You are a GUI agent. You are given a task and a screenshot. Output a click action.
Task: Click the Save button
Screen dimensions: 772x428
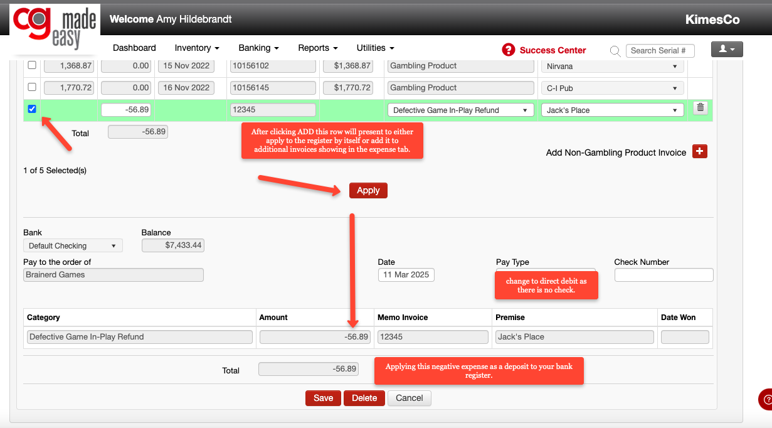[x=323, y=398]
